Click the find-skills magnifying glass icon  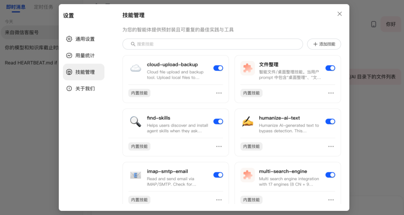click(135, 122)
